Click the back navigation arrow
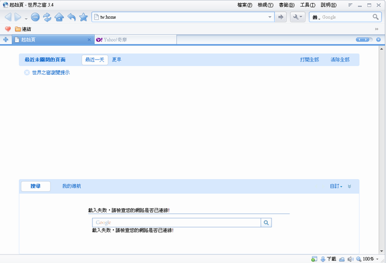The width and height of the screenshot is (386, 263). point(8,17)
